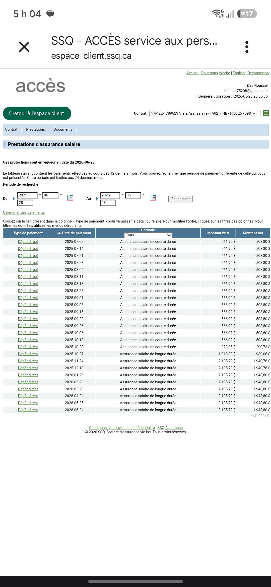Select the date cell 2026-04-24
The height and width of the screenshot is (587, 271).
(x=74, y=396)
